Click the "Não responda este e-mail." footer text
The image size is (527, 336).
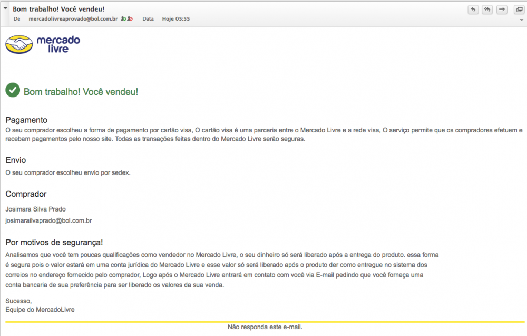265,327
